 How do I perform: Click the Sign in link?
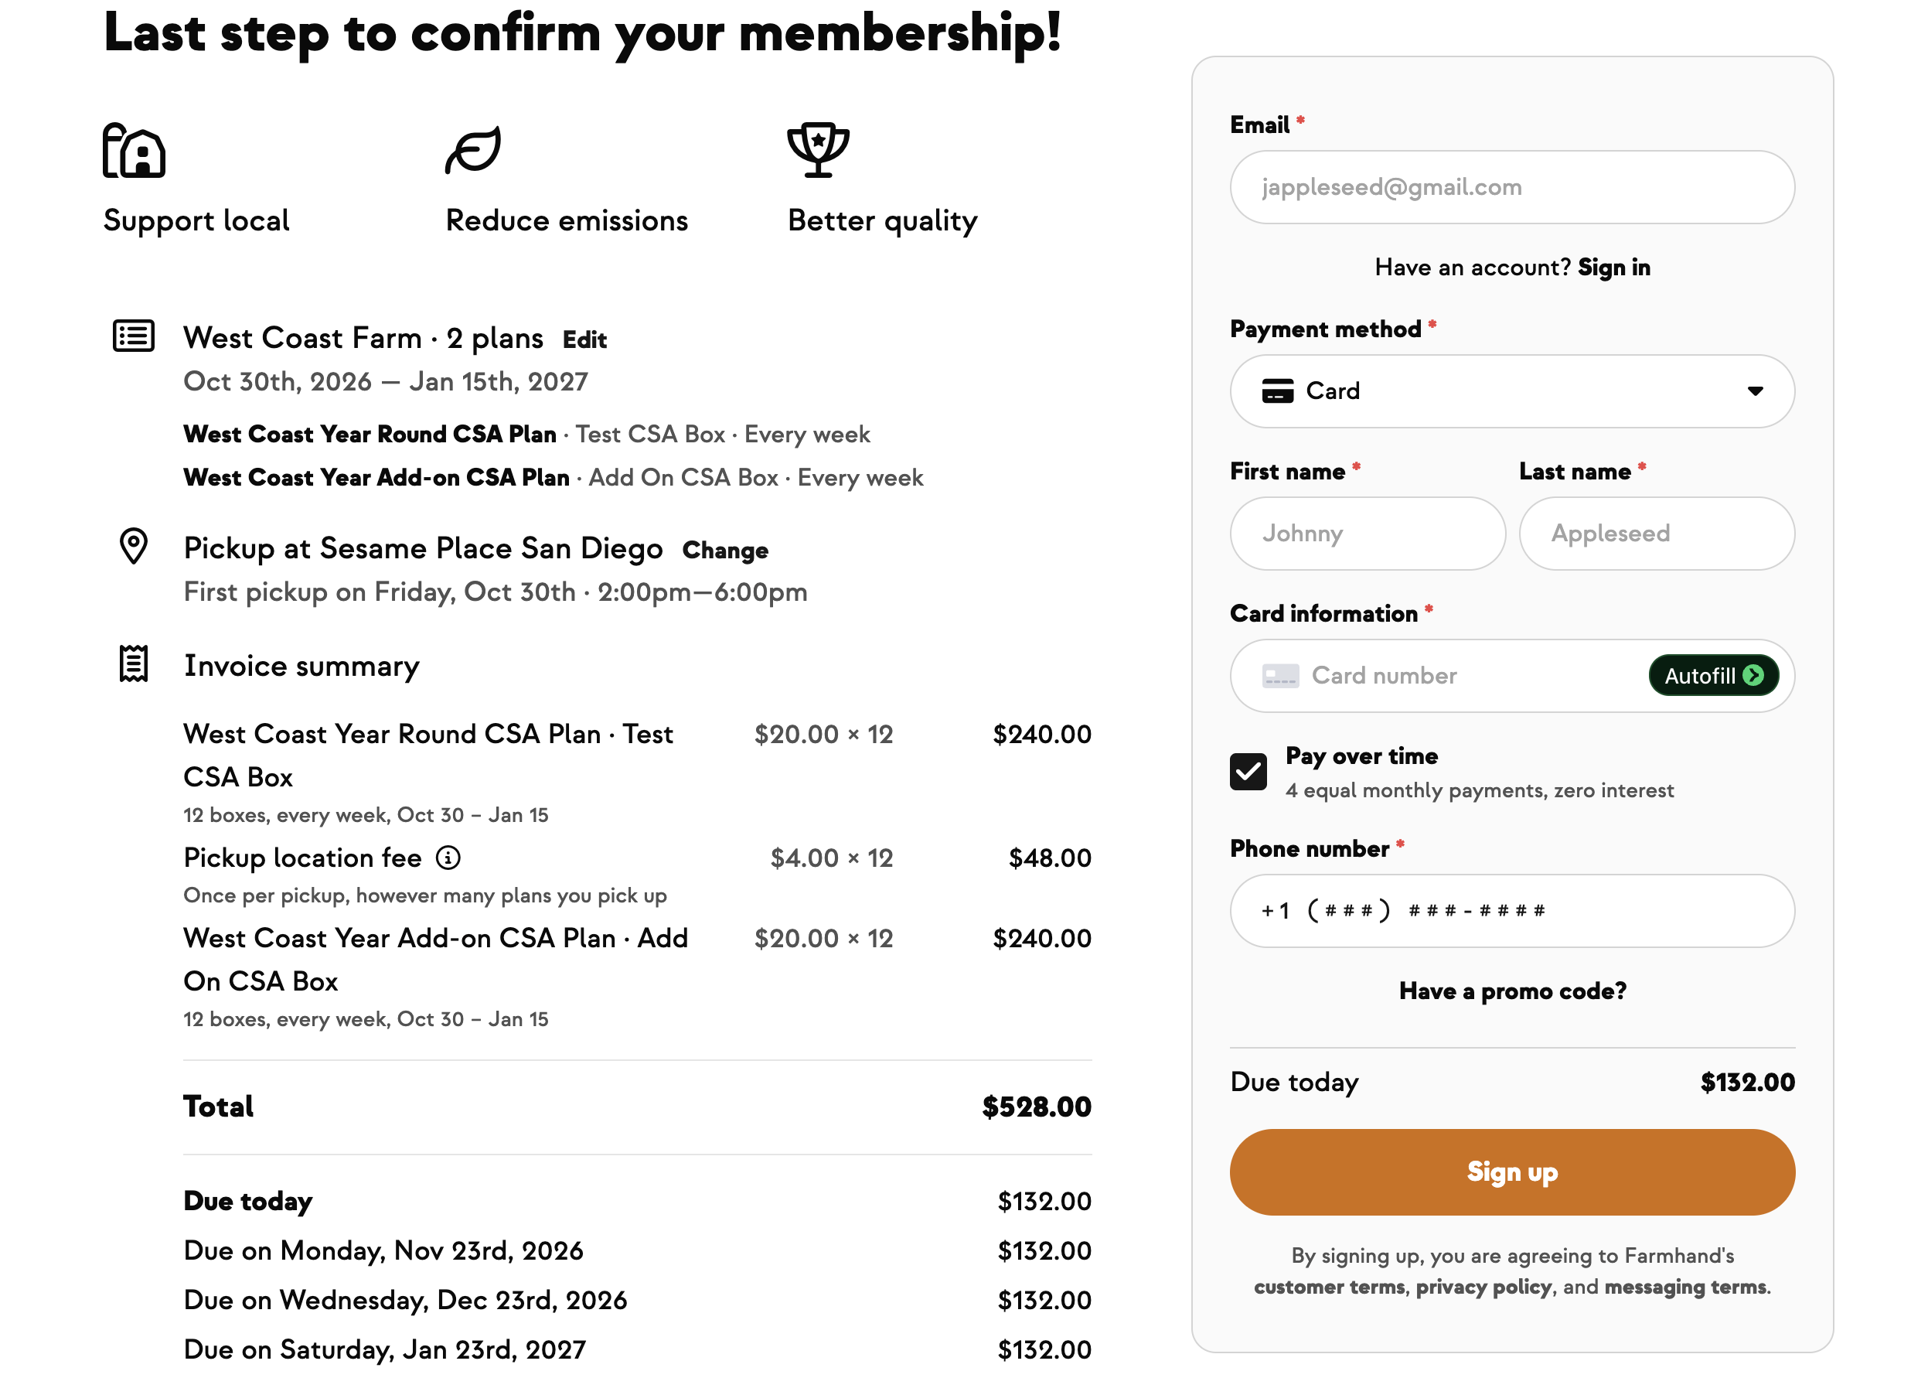(x=1614, y=268)
